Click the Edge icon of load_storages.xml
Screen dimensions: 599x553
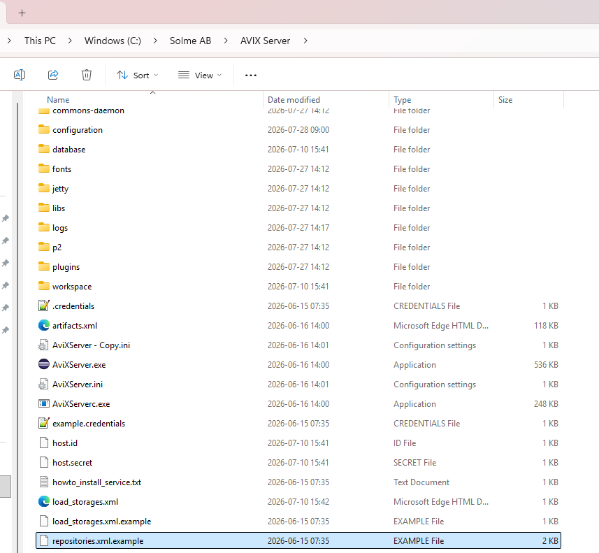(44, 501)
